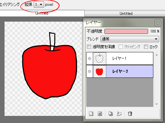Add a new 8-bit layer
This screenshot has width=165, height=123.
click(x=100, y=114)
